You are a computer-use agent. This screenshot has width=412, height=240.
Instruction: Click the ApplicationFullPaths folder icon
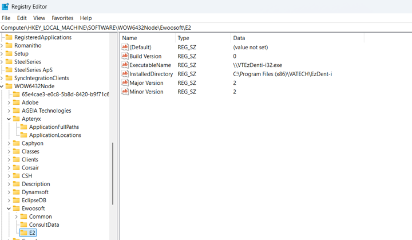23,127
